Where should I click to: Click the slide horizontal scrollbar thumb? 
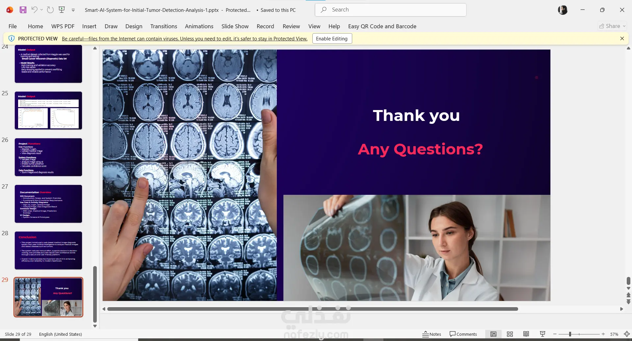312,309
